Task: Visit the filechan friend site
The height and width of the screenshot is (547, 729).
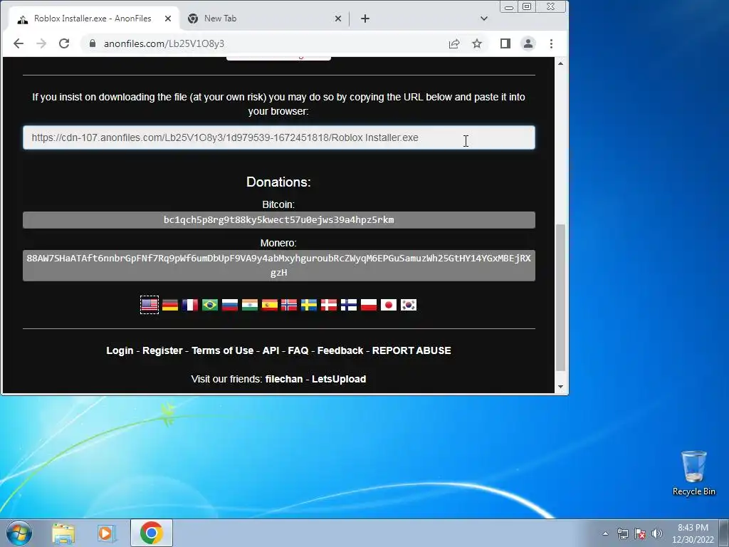Action: click(x=284, y=379)
